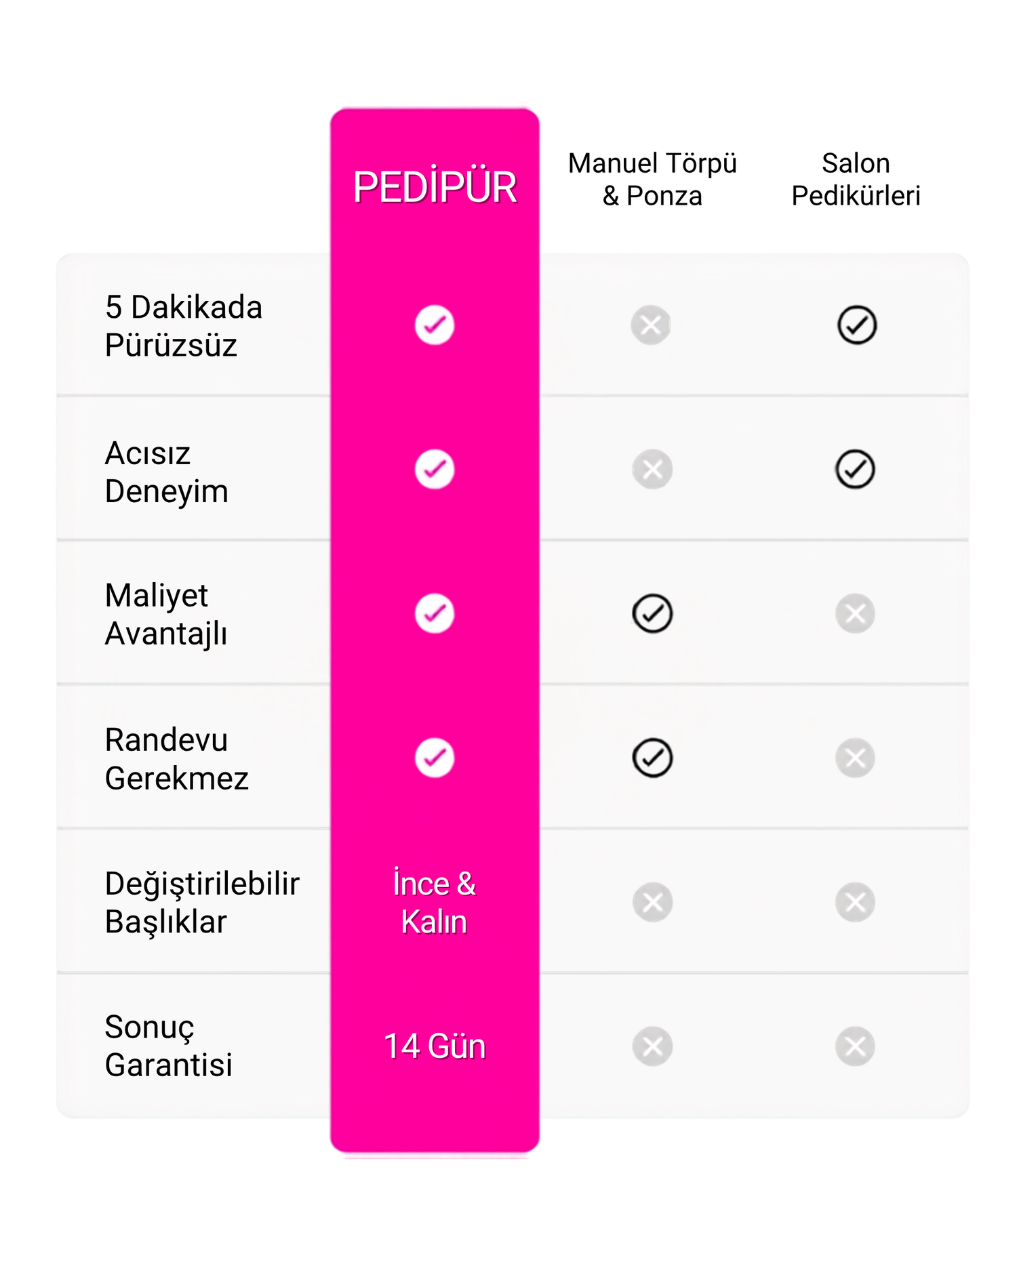Viewport: 1017px width, 1270px height.
Task: Click Manuel Törpü checkmark for Randevu Gerekmez
Action: click(652, 758)
